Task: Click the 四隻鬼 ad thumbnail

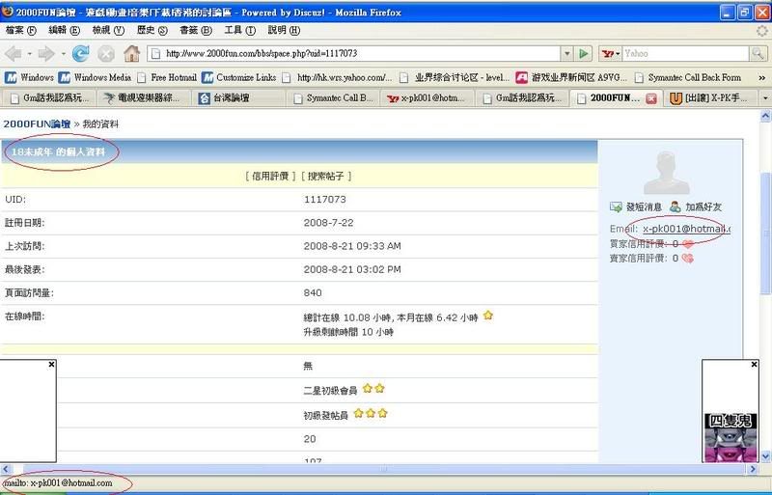Action: pyautogui.click(x=731, y=437)
